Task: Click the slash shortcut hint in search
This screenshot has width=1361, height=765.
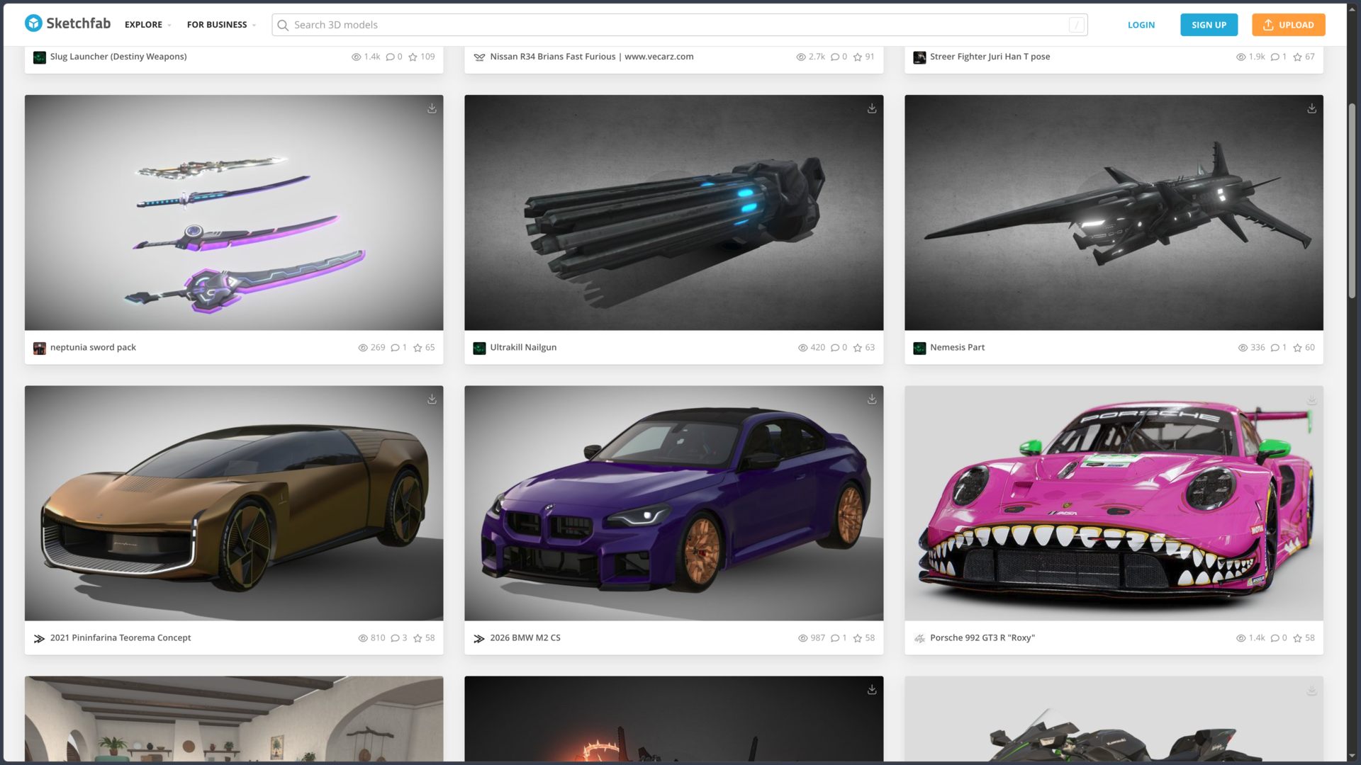Action: pos(1076,25)
